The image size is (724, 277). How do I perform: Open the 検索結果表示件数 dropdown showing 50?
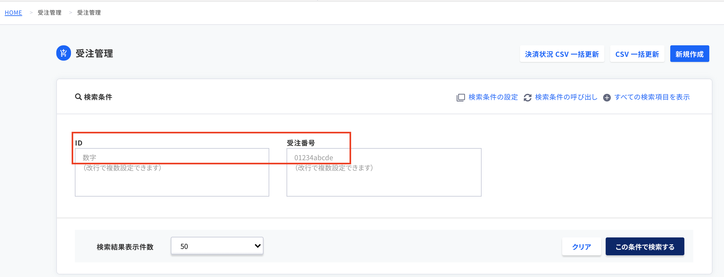pos(217,246)
